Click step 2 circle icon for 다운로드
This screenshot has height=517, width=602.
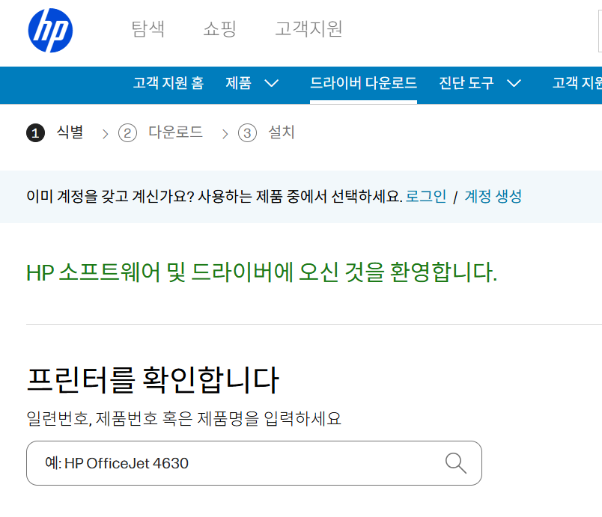[127, 133]
